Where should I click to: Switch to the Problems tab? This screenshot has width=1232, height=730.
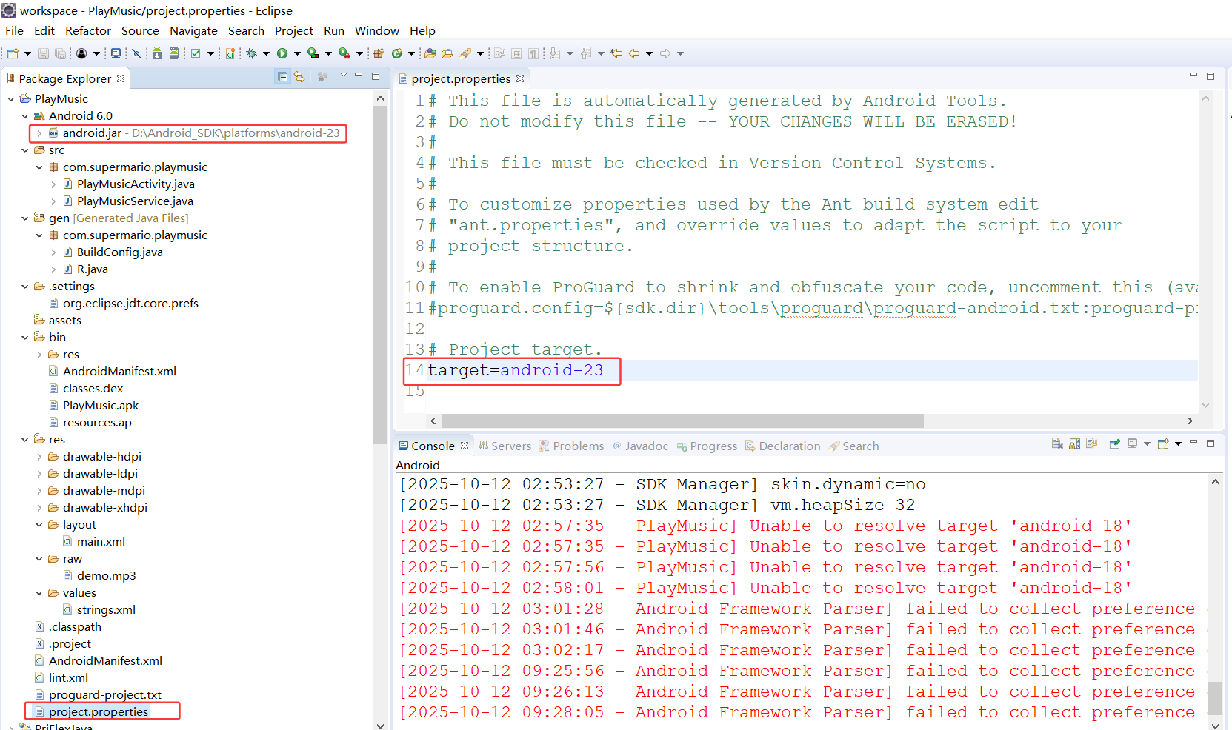[579, 446]
